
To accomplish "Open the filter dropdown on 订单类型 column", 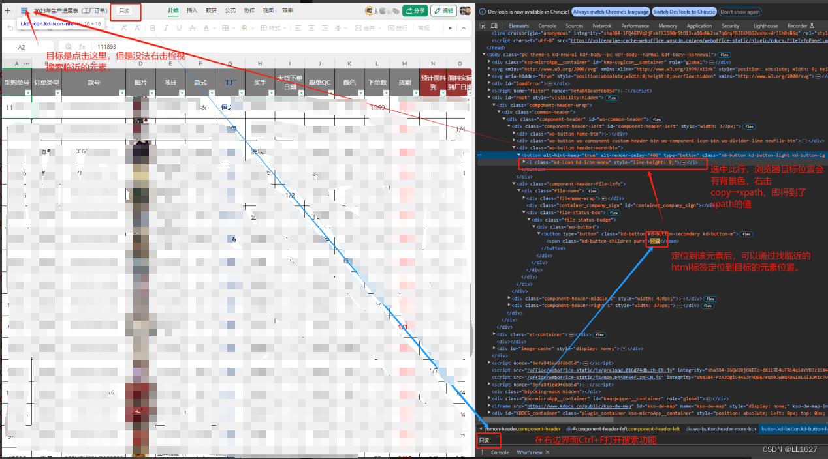I will coord(58,93).
